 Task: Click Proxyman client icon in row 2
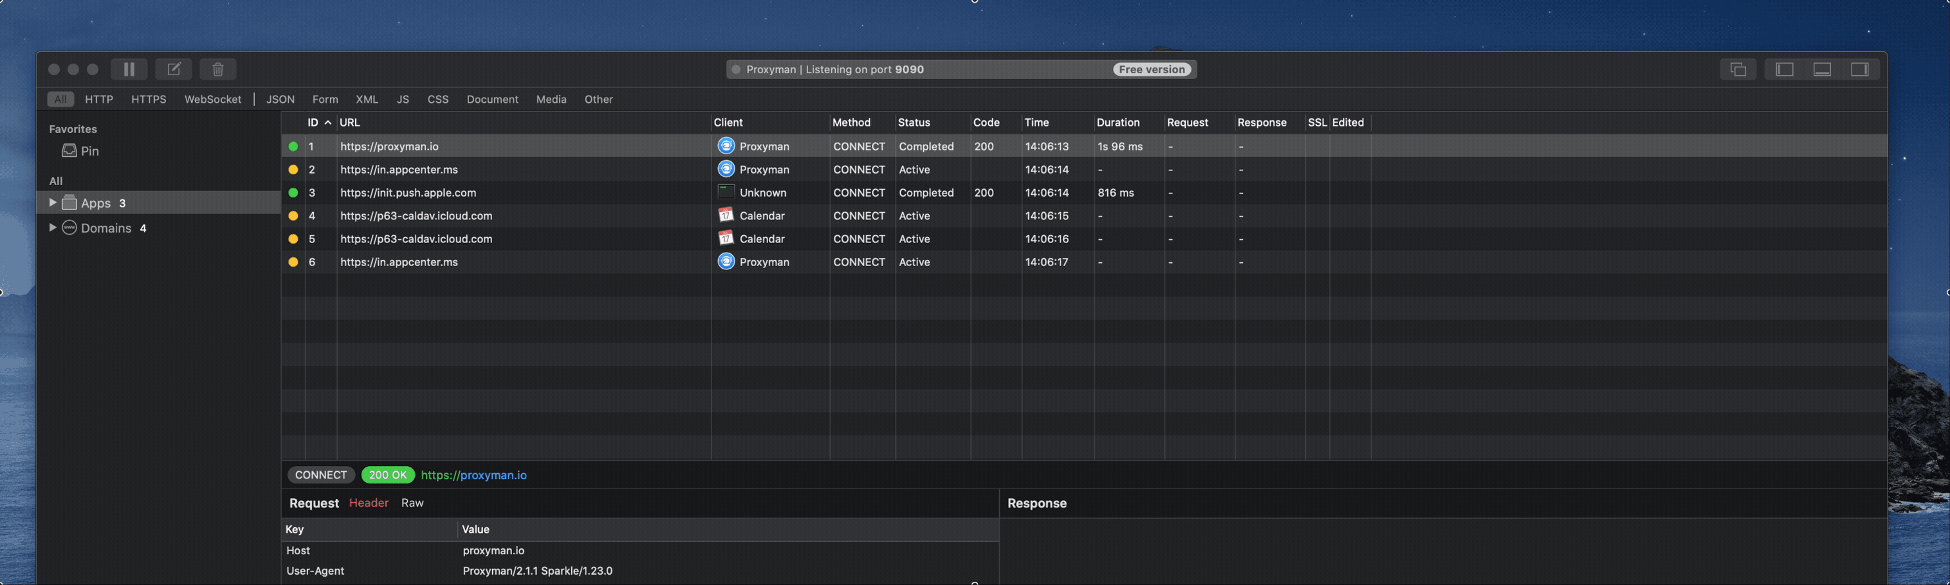pyautogui.click(x=726, y=169)
